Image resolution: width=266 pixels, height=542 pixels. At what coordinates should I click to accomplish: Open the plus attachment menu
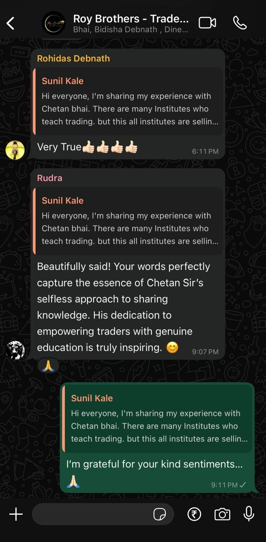[16, 514]
